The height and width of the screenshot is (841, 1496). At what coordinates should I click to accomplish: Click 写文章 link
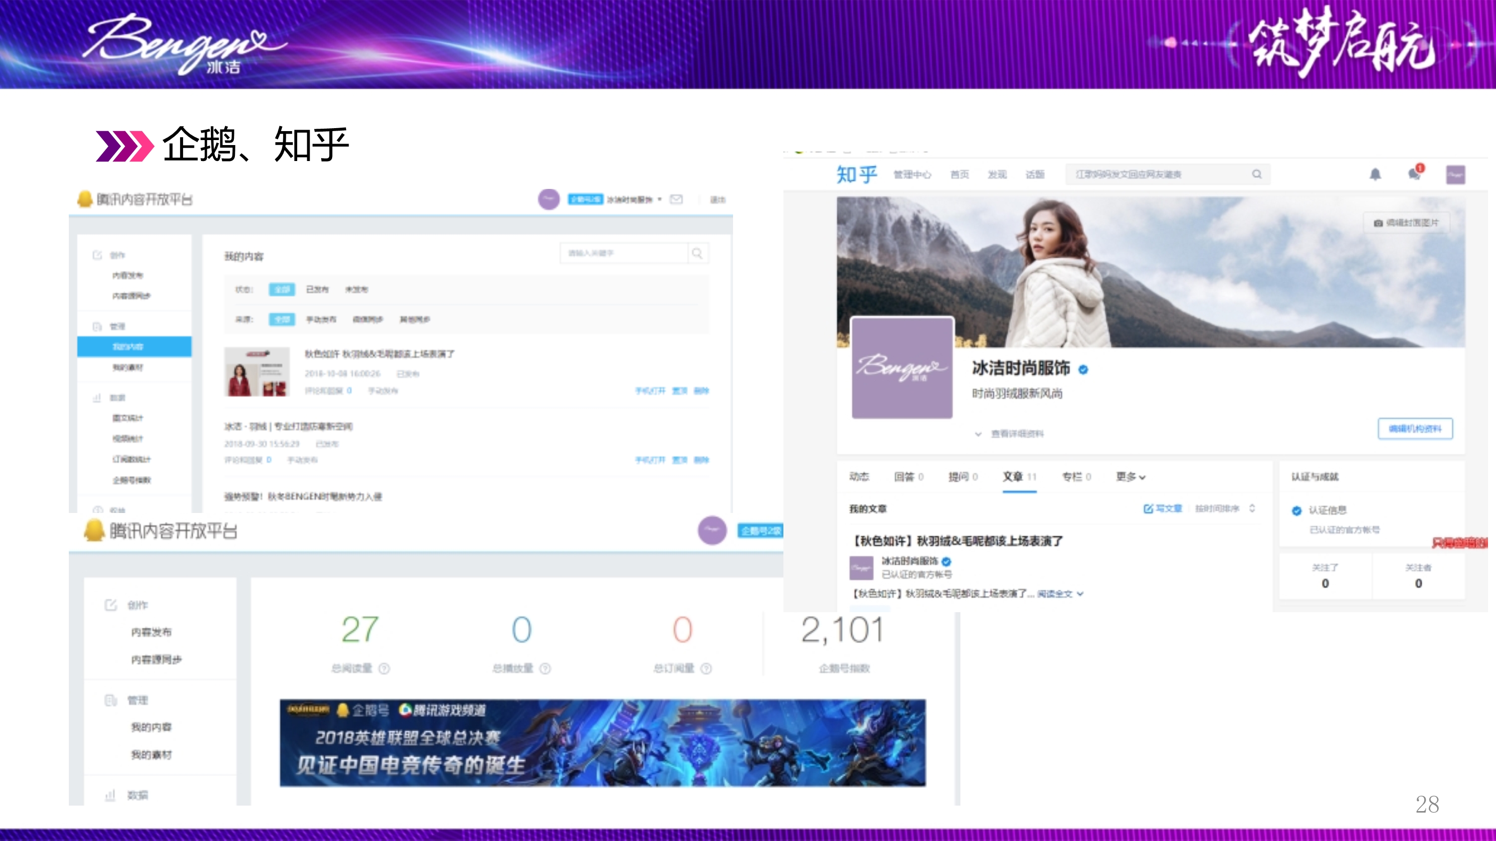[x=1163, y=508]
